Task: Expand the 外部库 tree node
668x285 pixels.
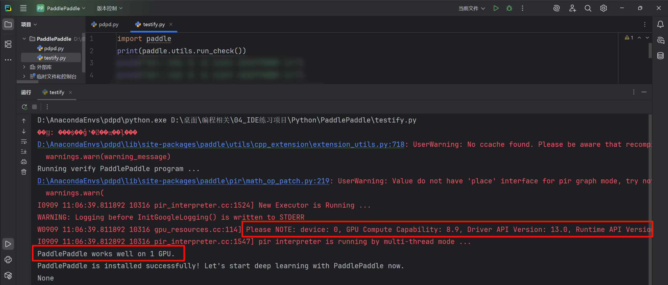Action: click(24, 67)
